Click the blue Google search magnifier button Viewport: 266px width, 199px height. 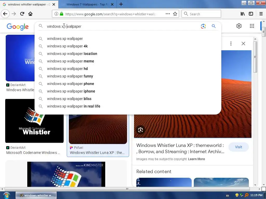(x=214, y=26)
